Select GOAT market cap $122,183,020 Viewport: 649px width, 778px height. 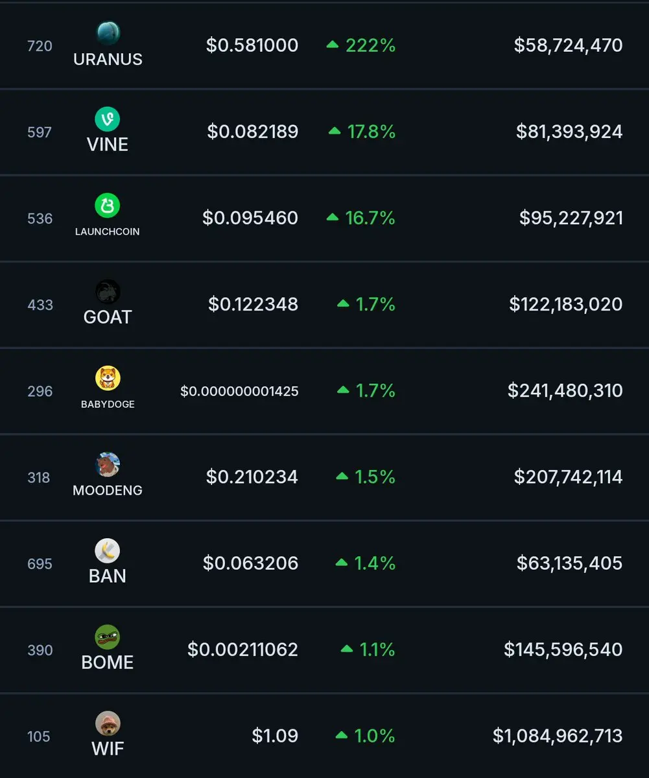566,304
